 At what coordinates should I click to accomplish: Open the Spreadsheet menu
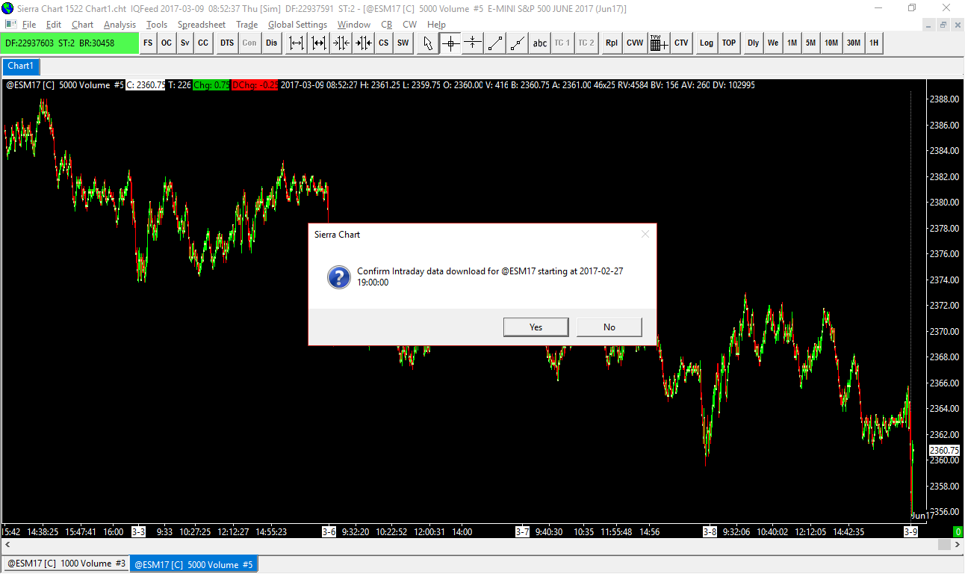click(x=202, y=25)
